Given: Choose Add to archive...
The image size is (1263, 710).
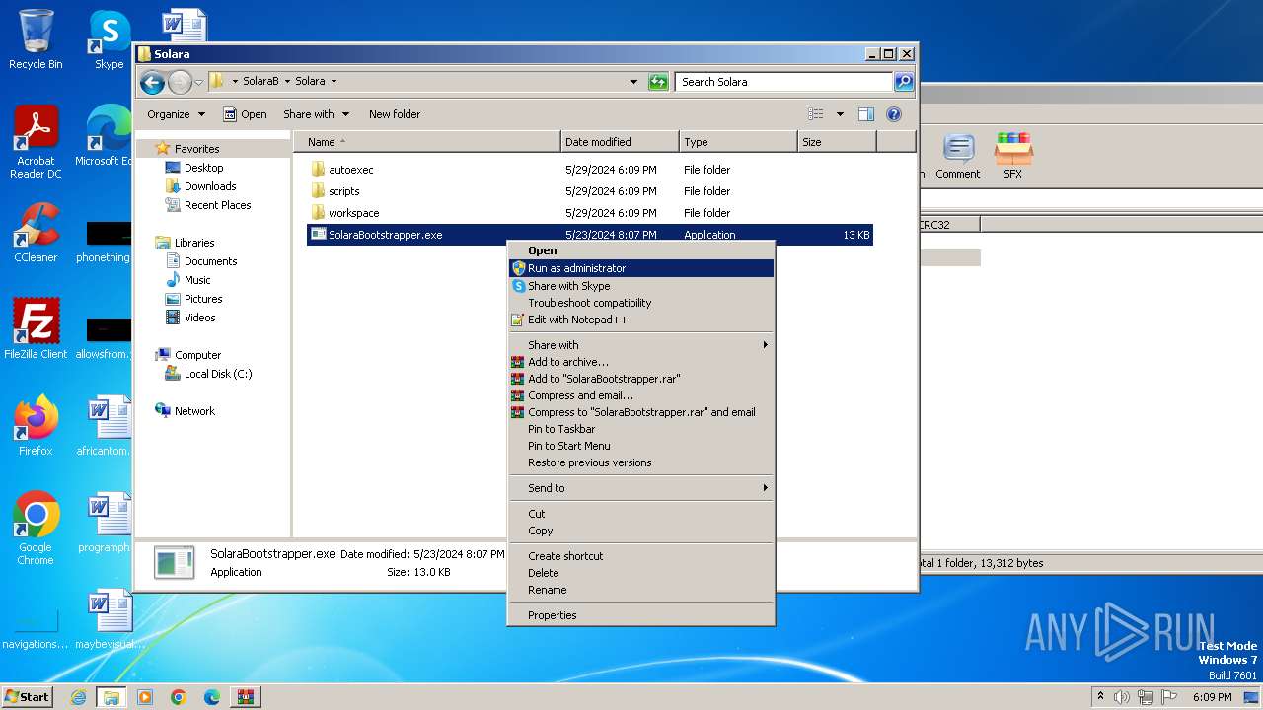Looking at the screenshot, I should click(640, 362).
